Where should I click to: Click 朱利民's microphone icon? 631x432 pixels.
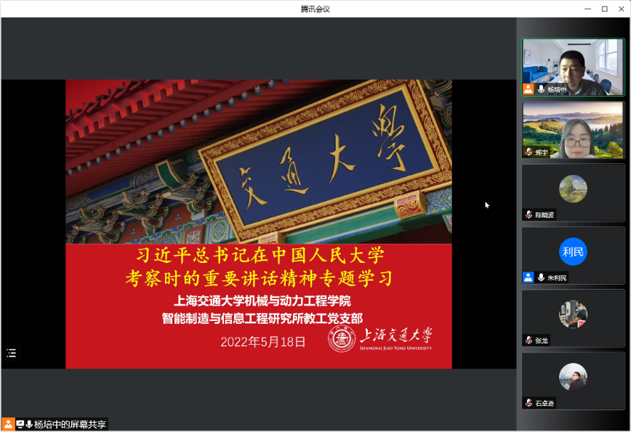[542, 277]
